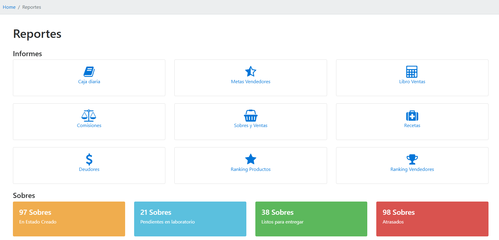Click the calculator icon for Libro Ventas
This screenshot has width=499, height=240.
pos(412,72)
